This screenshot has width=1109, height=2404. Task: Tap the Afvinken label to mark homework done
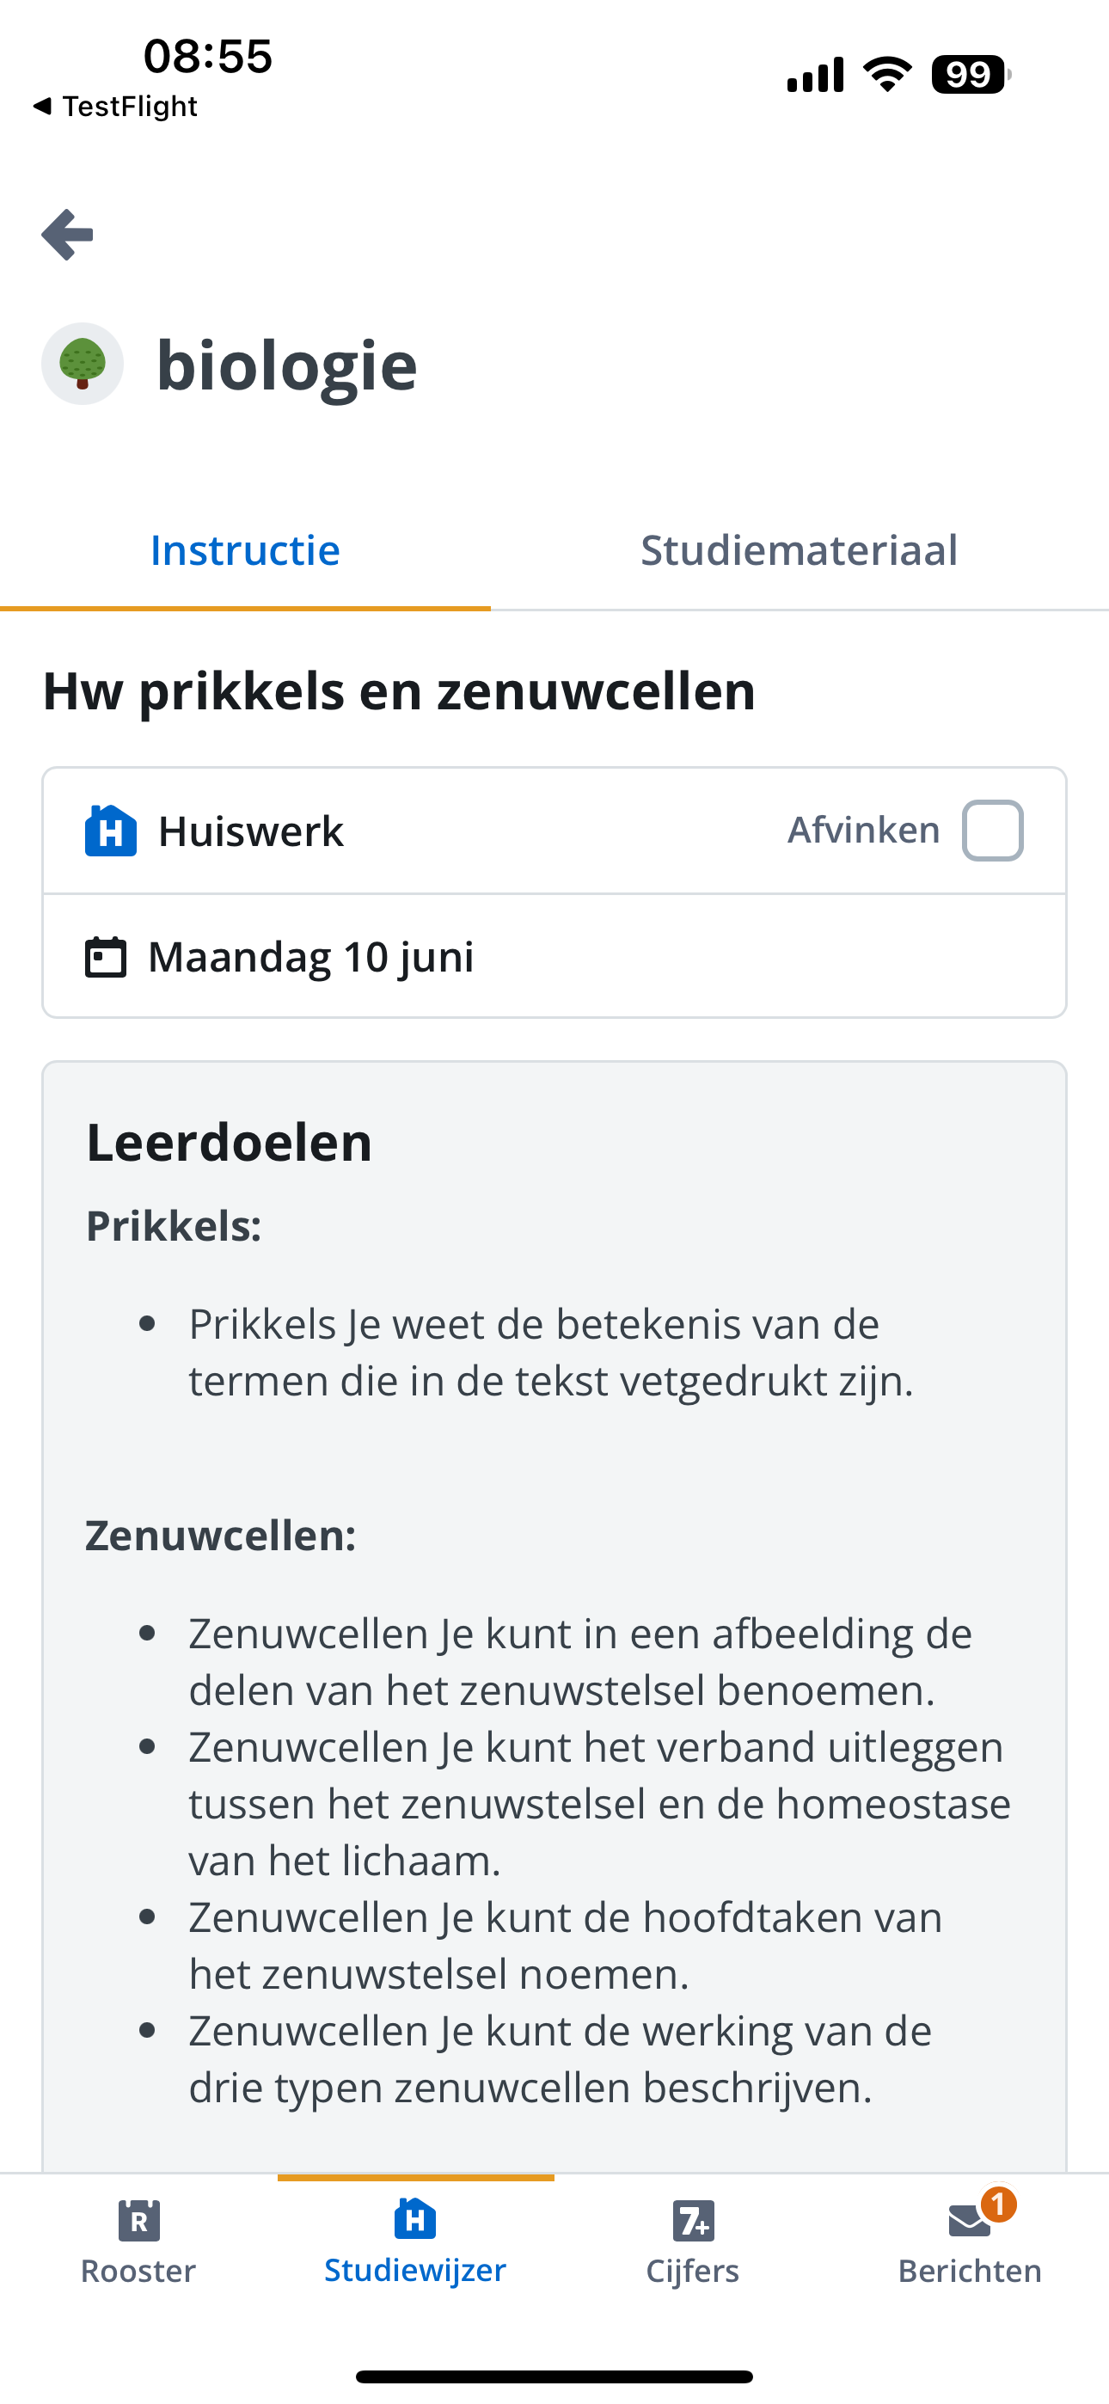point(863,830)
